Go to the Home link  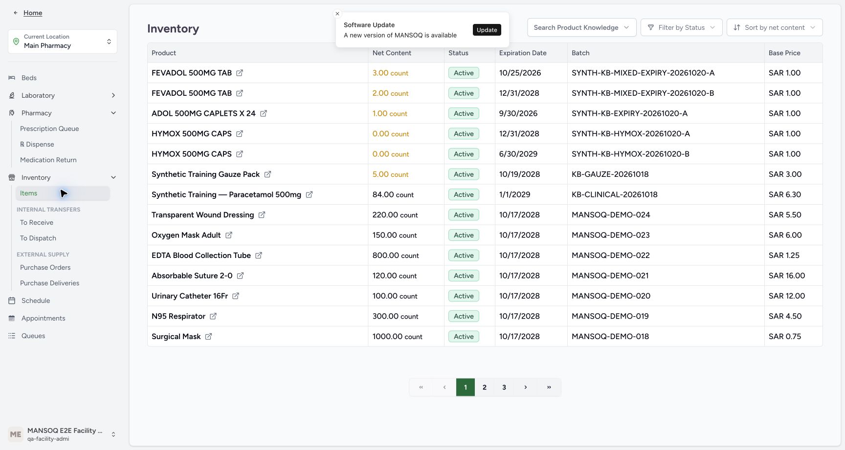coord(33,13)
